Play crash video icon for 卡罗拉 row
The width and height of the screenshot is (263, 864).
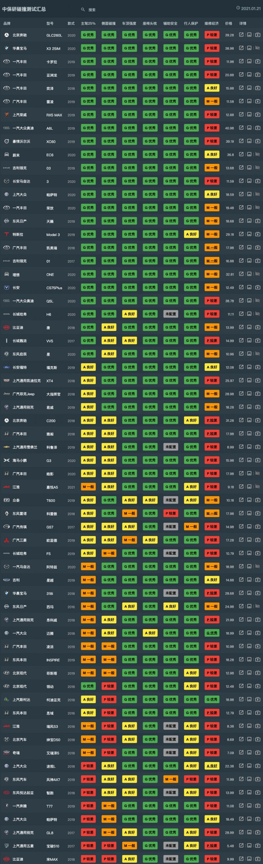(x=258, y=62)
